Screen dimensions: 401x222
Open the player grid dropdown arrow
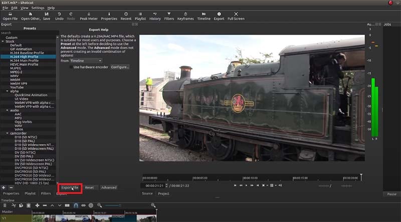[276, 185]
